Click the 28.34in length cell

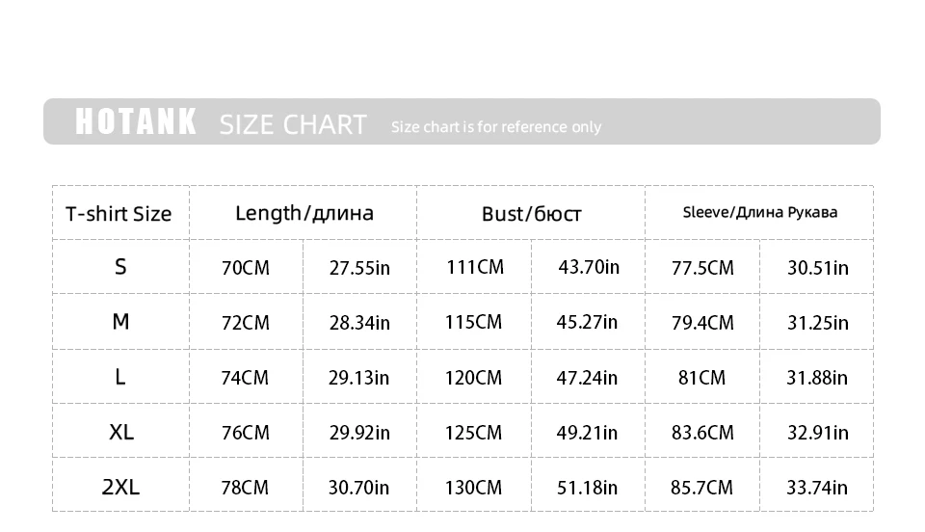point(358,323)
